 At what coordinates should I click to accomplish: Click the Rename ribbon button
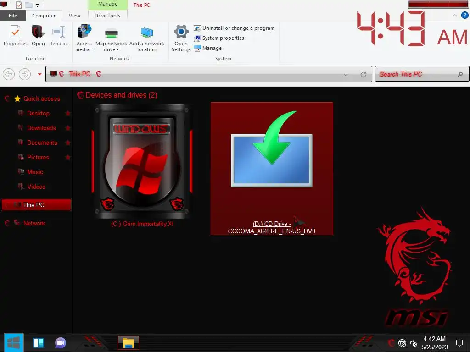point(58,36)
